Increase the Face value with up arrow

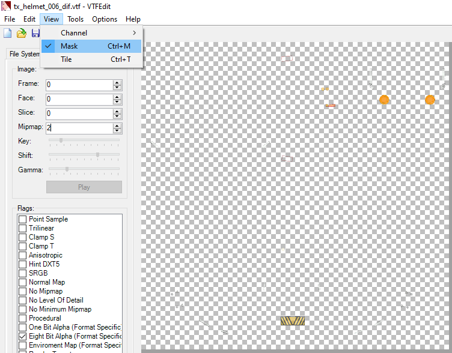117,97
